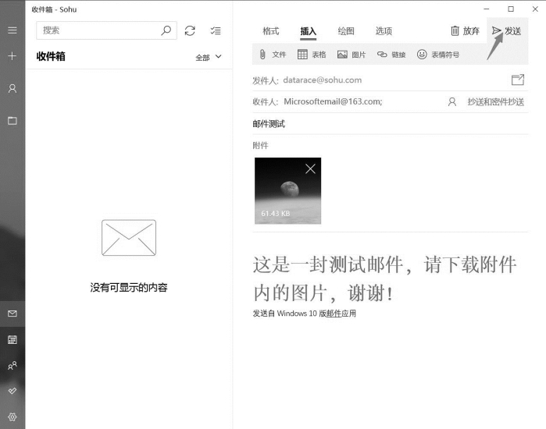Enter selection mode via checklist icon

tap(216, 31)
